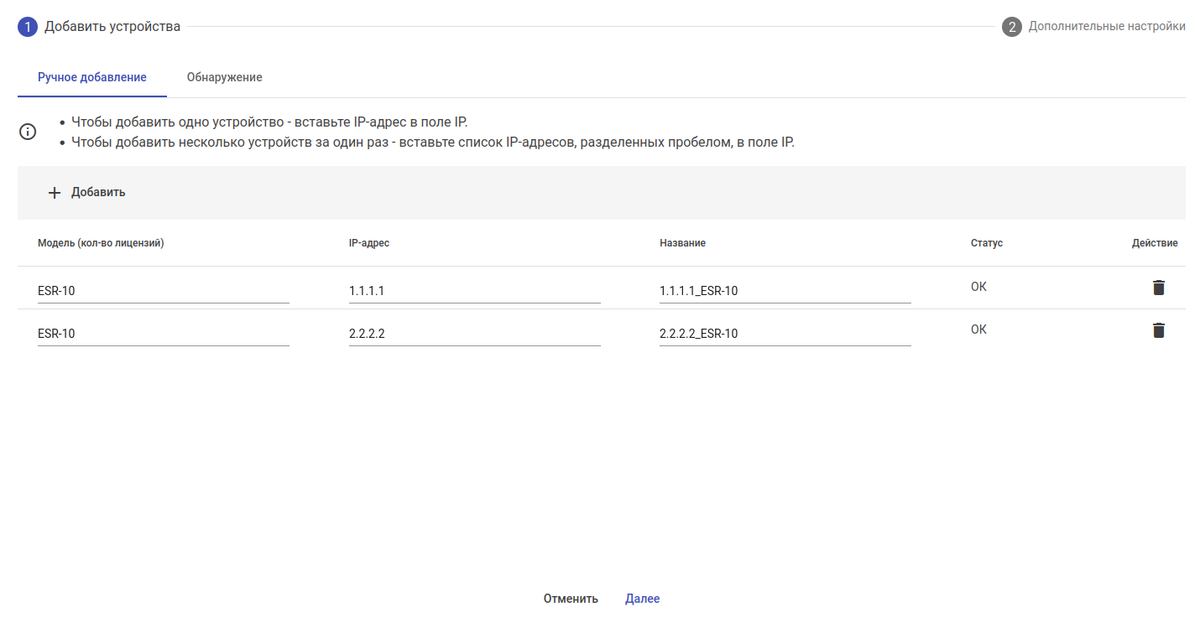Edit the name field 1.1.1.1_ESR-10
This screenshot has width=1200, height=638.
pyautogui.click(x=785, y=291)
